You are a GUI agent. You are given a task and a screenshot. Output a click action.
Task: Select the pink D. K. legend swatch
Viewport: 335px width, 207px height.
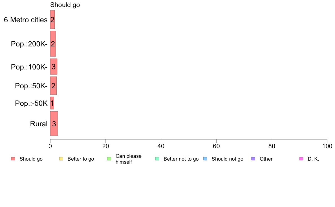(301, 159)
